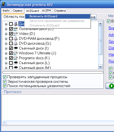
Task: Click the computer icon at tree root
Action: coord(15,24)
